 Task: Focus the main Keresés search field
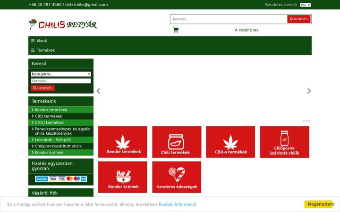coord(229,19)
